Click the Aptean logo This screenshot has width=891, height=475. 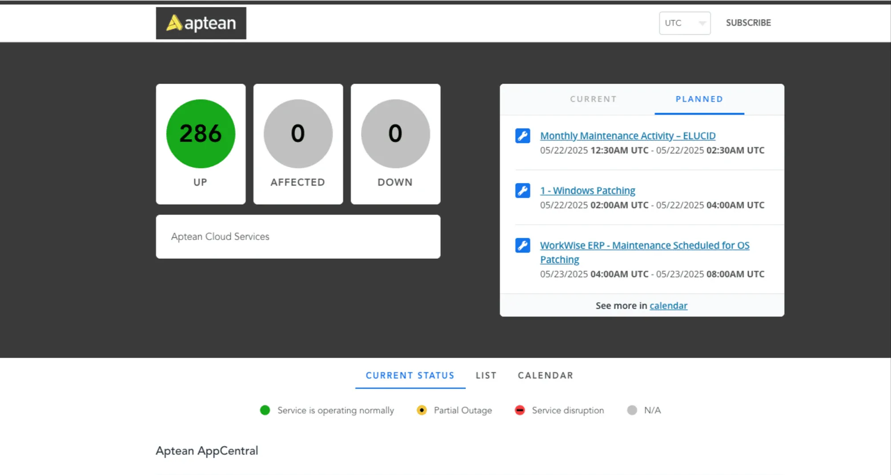(x=201, y=23)
